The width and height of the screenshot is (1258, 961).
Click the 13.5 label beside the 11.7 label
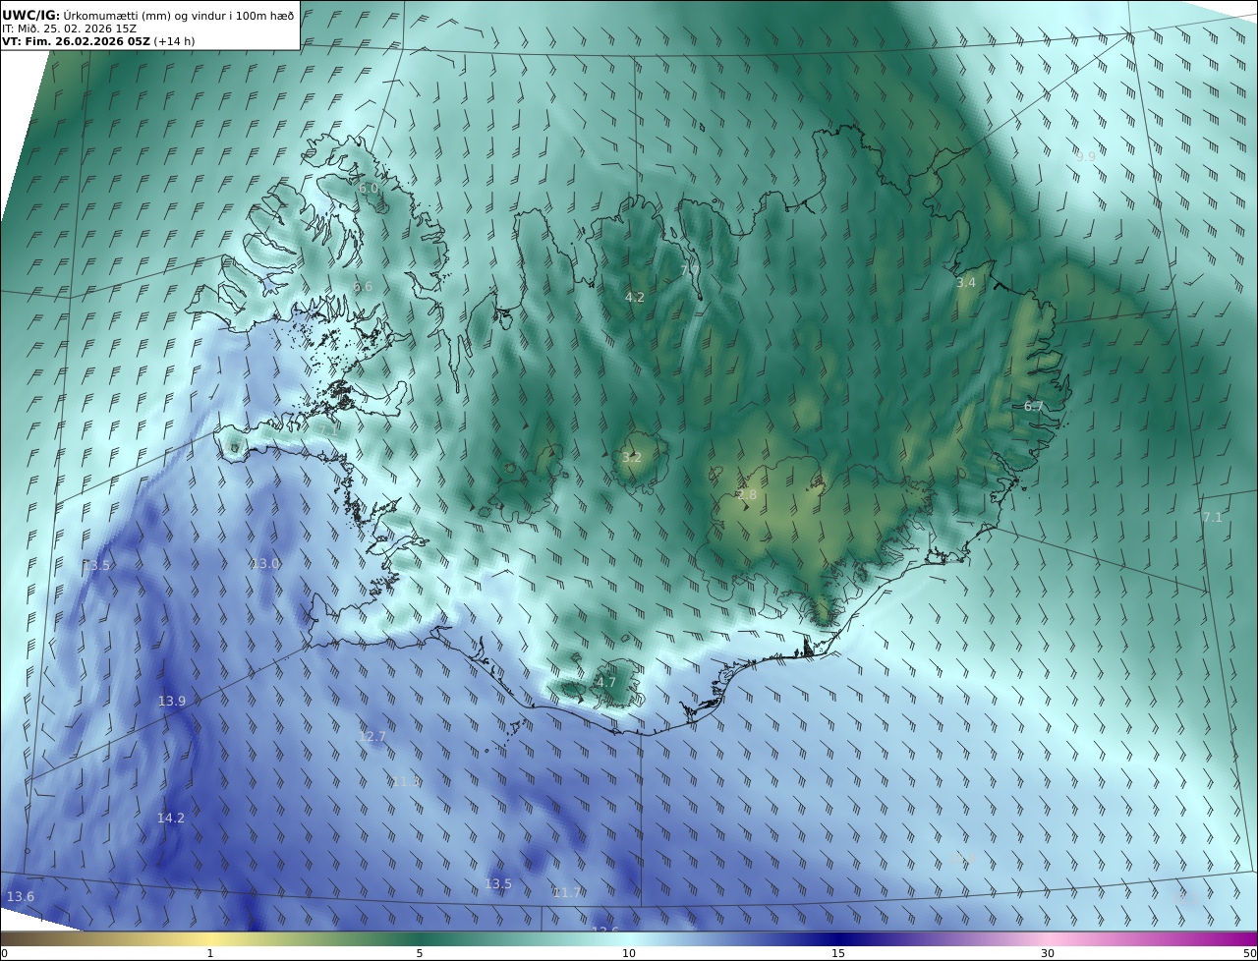pyautogui.click(x=498, y=883)
